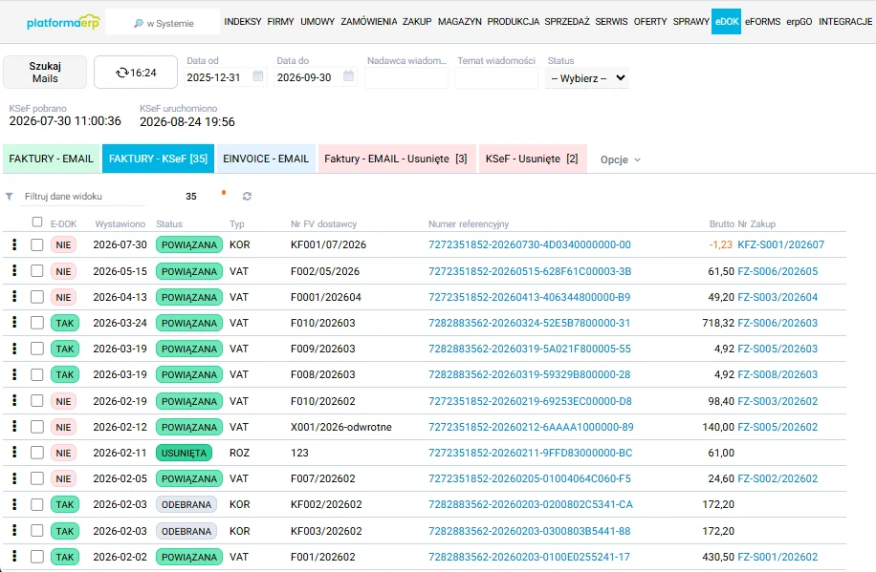
Task: Open row menu for X001/2026-odwrotne
Action: pos(14,427)
